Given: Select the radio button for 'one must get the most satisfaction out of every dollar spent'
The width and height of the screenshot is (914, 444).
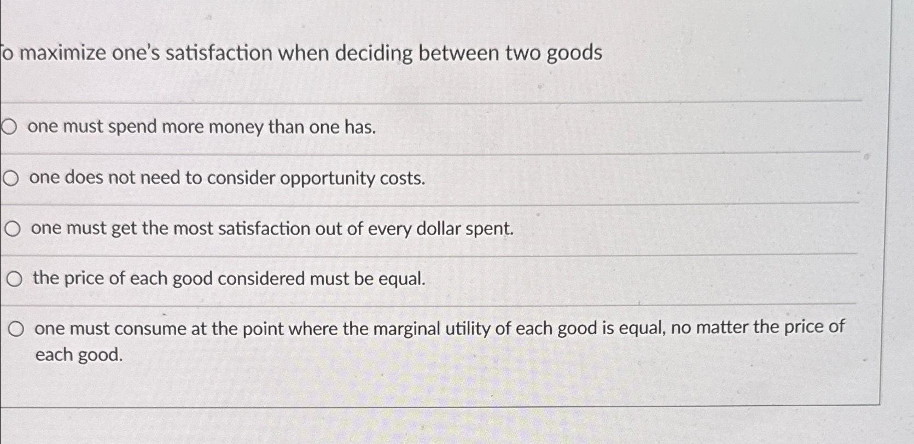Looking at the screenshot, I should [14, 229].
